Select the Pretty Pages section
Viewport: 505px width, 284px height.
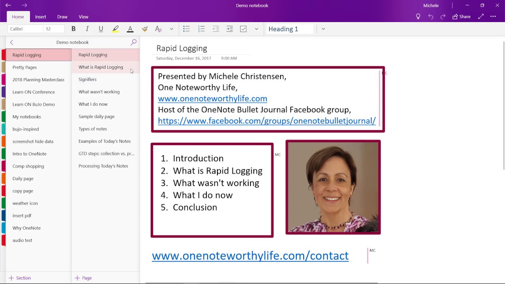tap(39, 67)
